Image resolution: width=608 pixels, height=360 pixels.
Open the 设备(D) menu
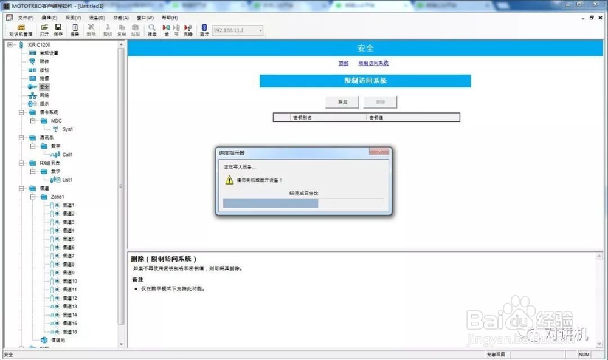(97, 18)
